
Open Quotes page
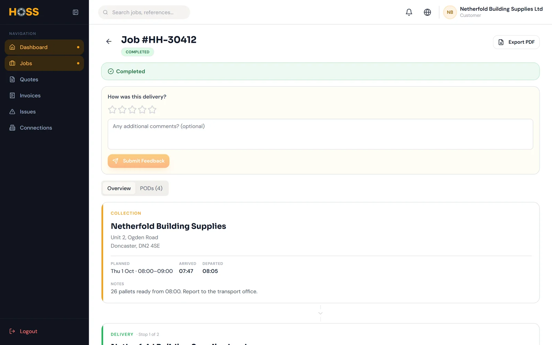[44, 79]
